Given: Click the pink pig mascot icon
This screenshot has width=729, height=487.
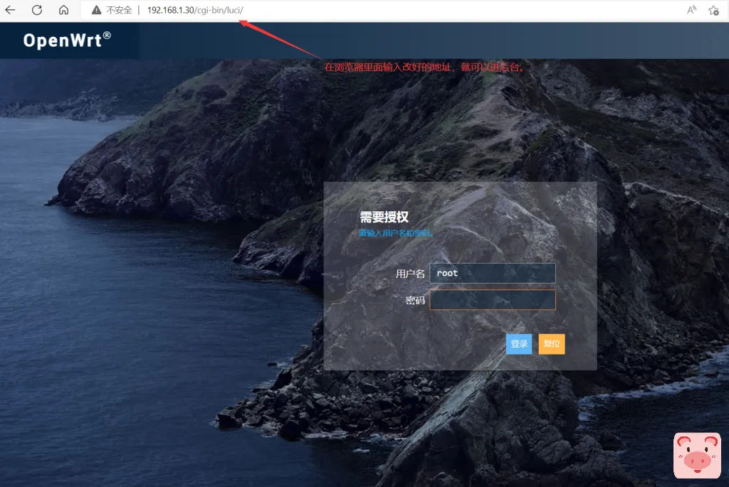Looking at the screenshot, I should [697, 456].
